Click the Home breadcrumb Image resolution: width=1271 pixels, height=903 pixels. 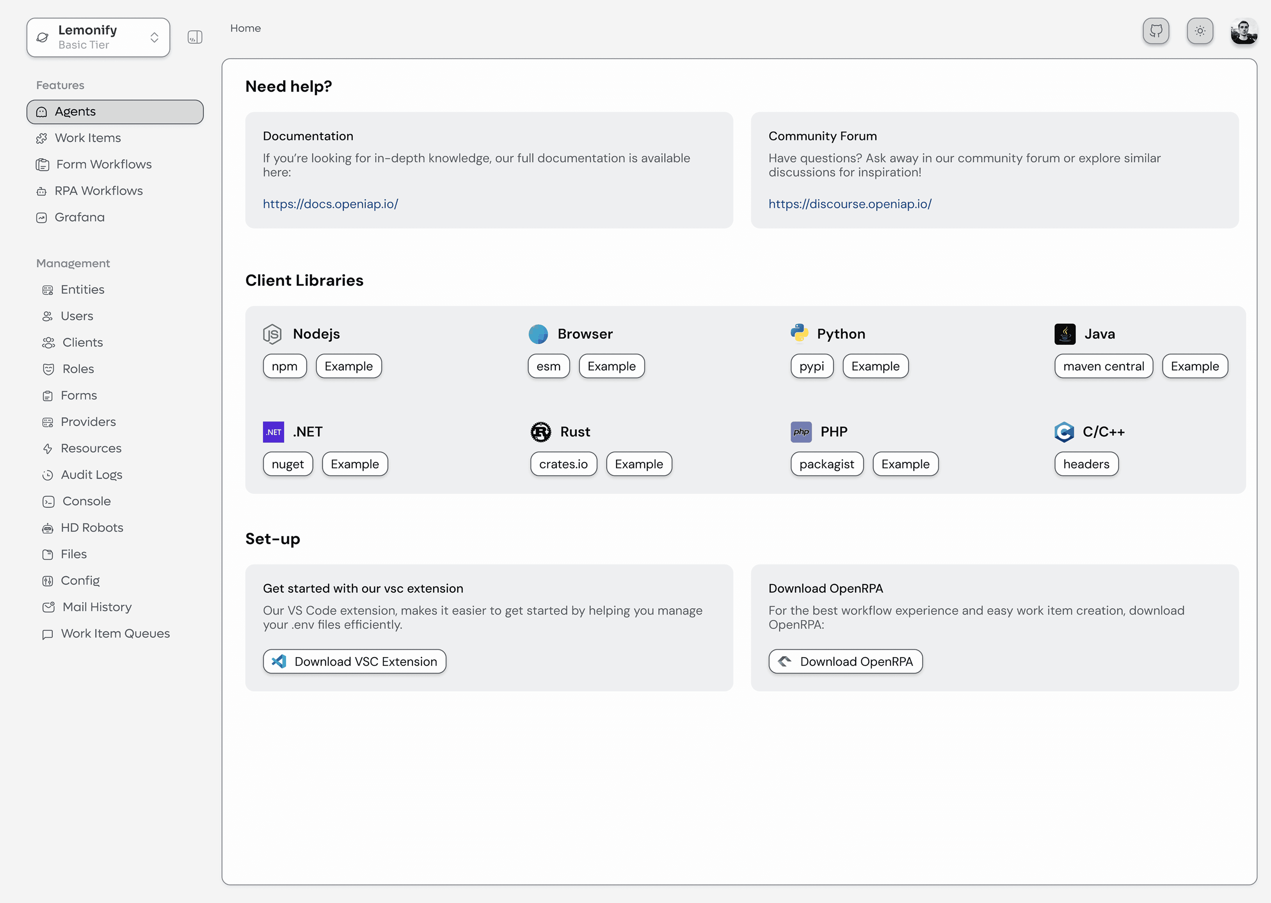(245, 28)
